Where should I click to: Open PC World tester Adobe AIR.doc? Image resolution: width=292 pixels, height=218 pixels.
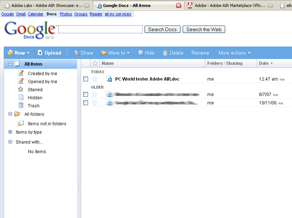(x=147, y=79)
